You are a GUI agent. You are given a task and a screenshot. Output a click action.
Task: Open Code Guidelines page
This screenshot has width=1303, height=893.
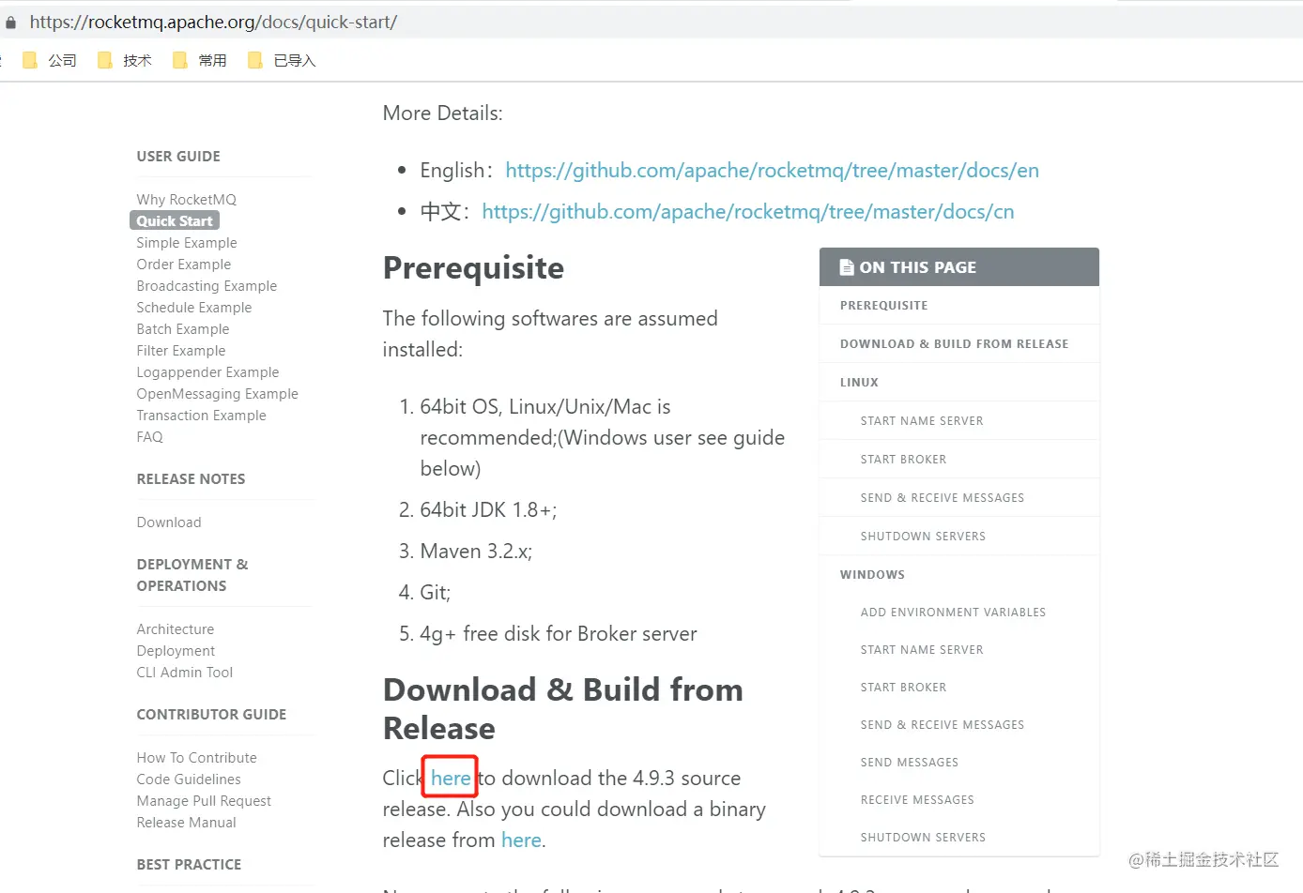click(x=188, y=779)
